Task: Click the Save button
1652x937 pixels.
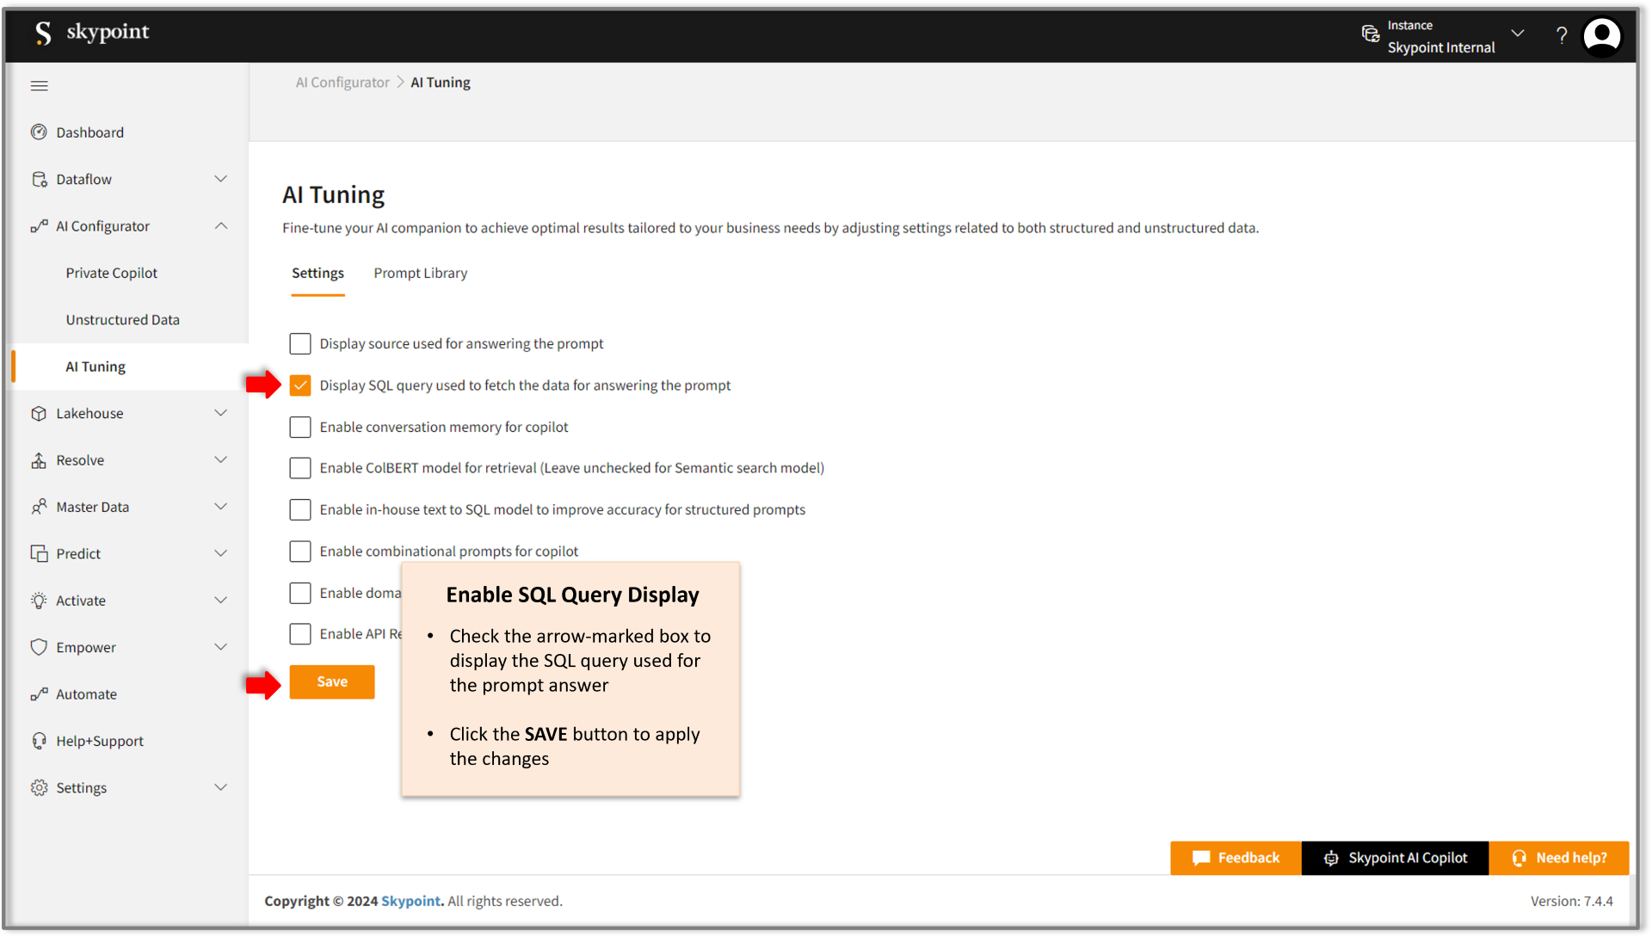Action: pos(331,681)
